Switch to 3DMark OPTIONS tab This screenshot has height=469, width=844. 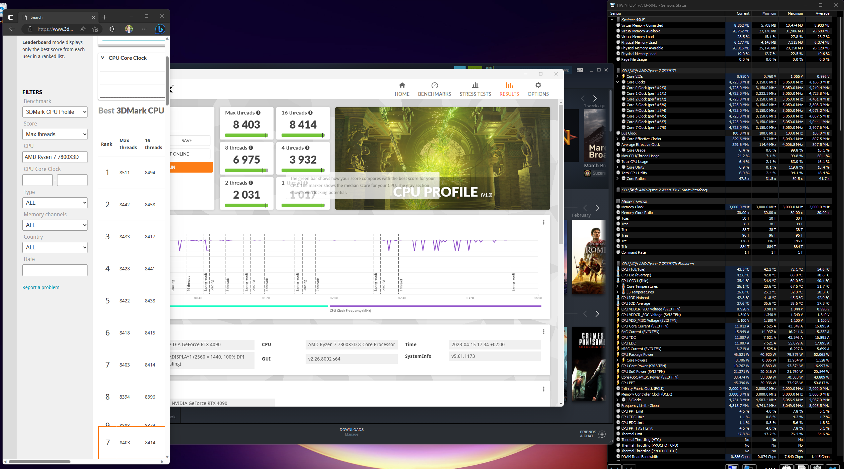pyautogui.click(x=538, y=89)
